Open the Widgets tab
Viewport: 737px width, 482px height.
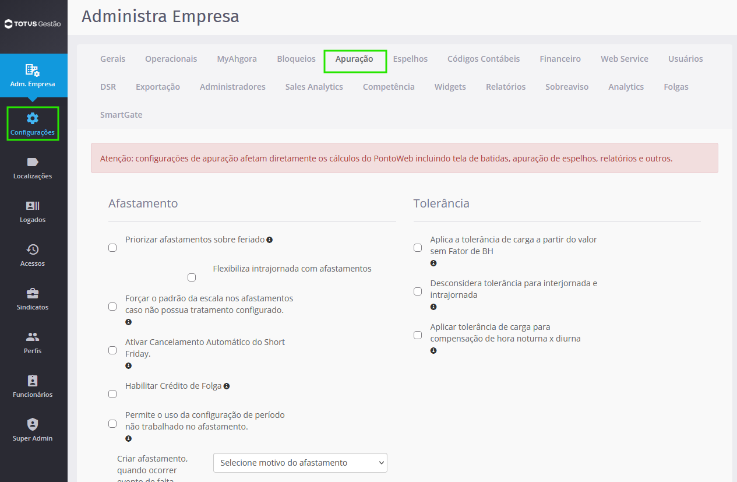pyautogui.click(x=450, y=87)
